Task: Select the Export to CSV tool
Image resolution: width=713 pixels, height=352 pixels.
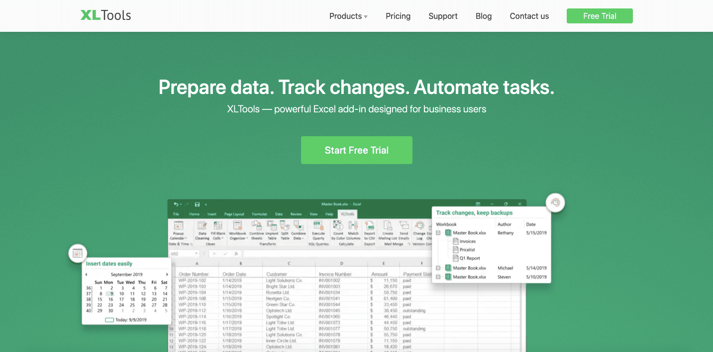Action: [x=370, y=231]
